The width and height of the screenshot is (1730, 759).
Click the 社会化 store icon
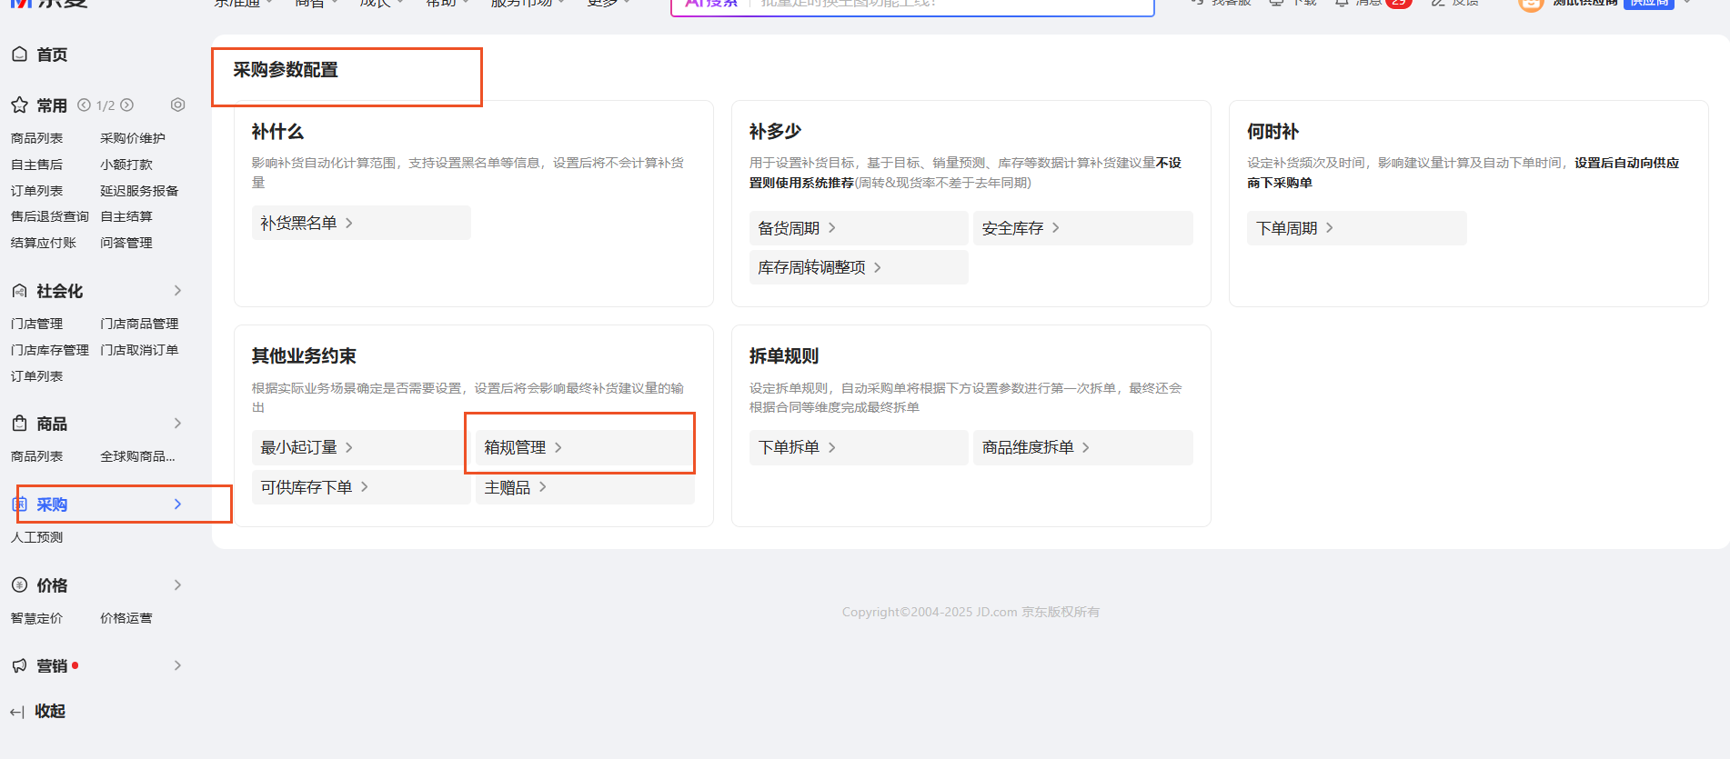coord(19,291)
